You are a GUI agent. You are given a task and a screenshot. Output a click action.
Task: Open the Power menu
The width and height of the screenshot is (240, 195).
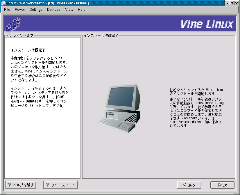20,10
